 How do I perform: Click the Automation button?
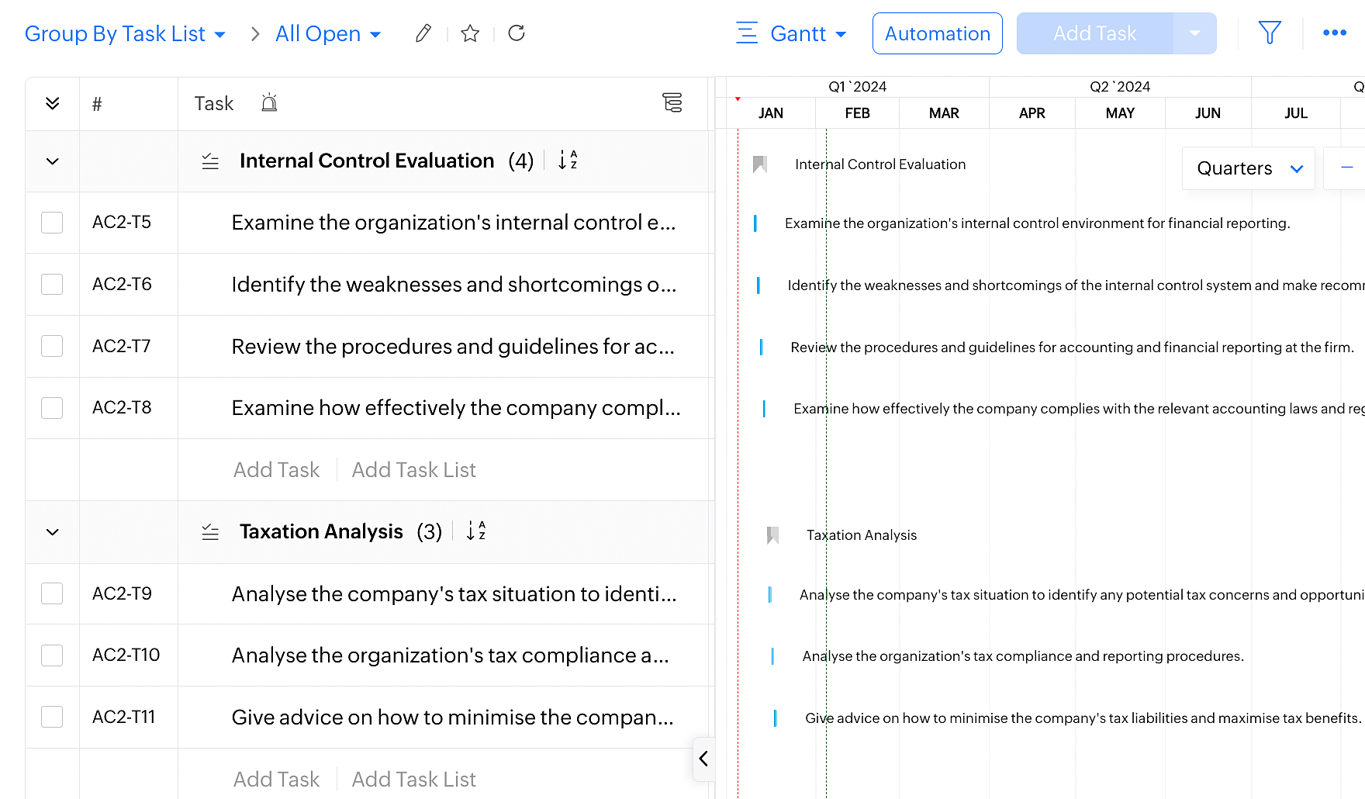click(937, 34)
